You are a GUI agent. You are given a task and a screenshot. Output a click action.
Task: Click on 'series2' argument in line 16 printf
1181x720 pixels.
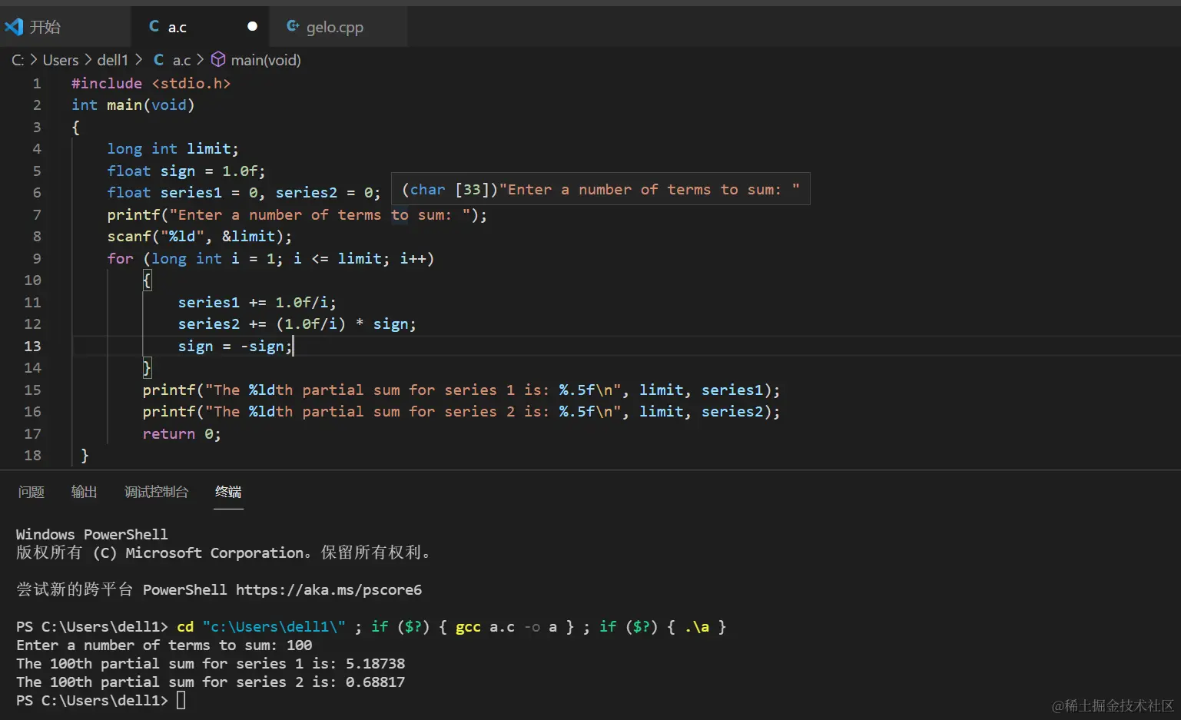point(732,411)
